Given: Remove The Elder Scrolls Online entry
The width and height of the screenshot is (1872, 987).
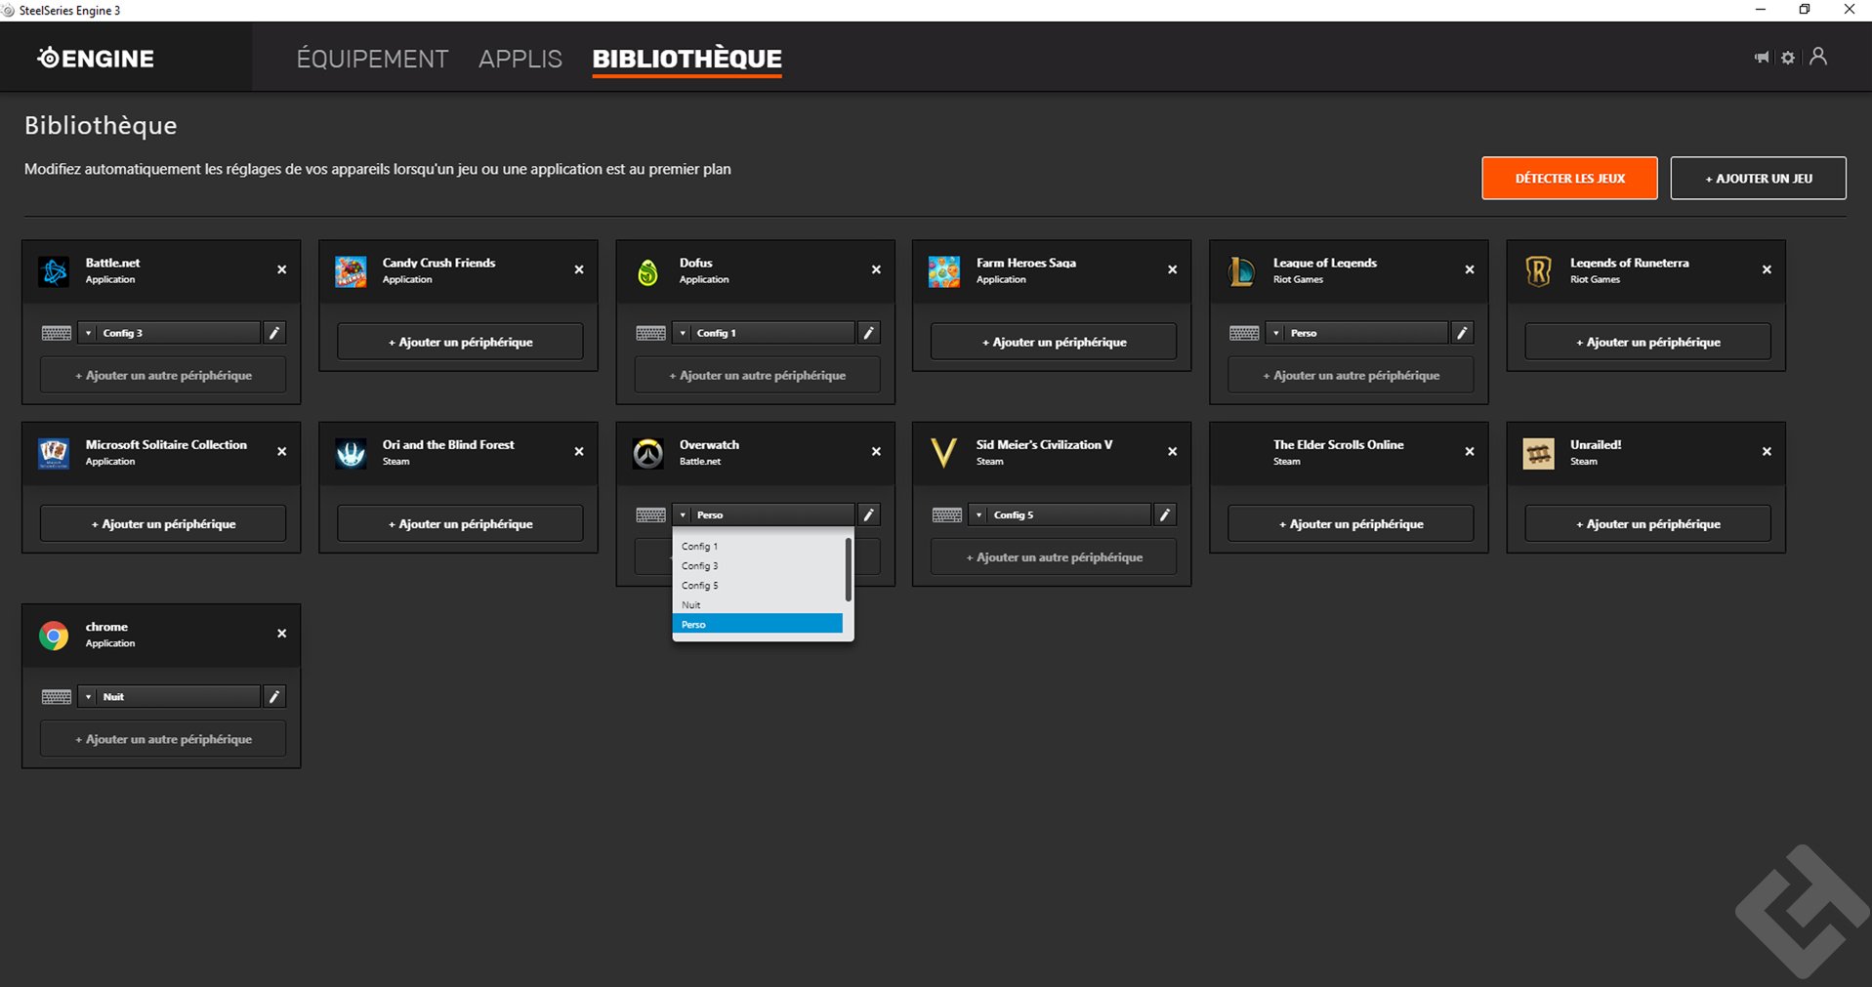Looking at the screenshot, I should tap(1470, 451).
